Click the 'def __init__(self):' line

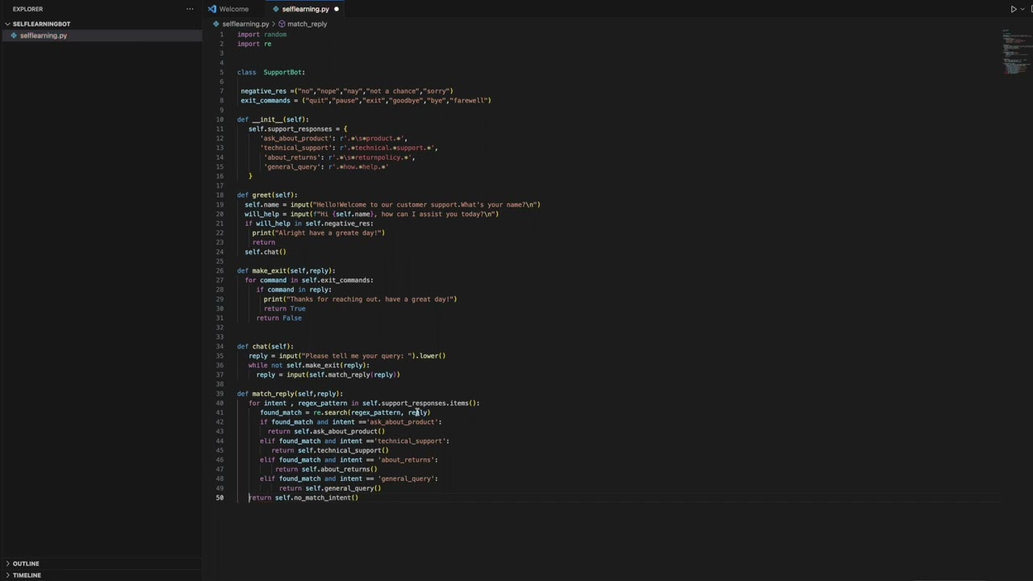pyautogui.click(x=273, y=119)
